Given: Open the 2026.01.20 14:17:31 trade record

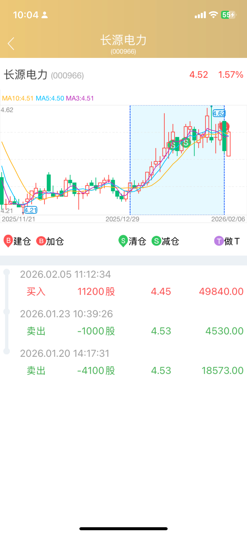Looking at the screenshot, I should coord(123,362).
